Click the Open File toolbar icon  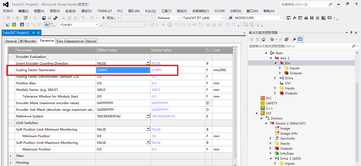tap(44, 18)
